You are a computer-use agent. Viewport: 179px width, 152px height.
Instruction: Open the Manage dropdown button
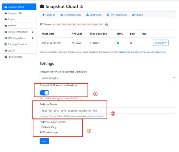[161, 43]
